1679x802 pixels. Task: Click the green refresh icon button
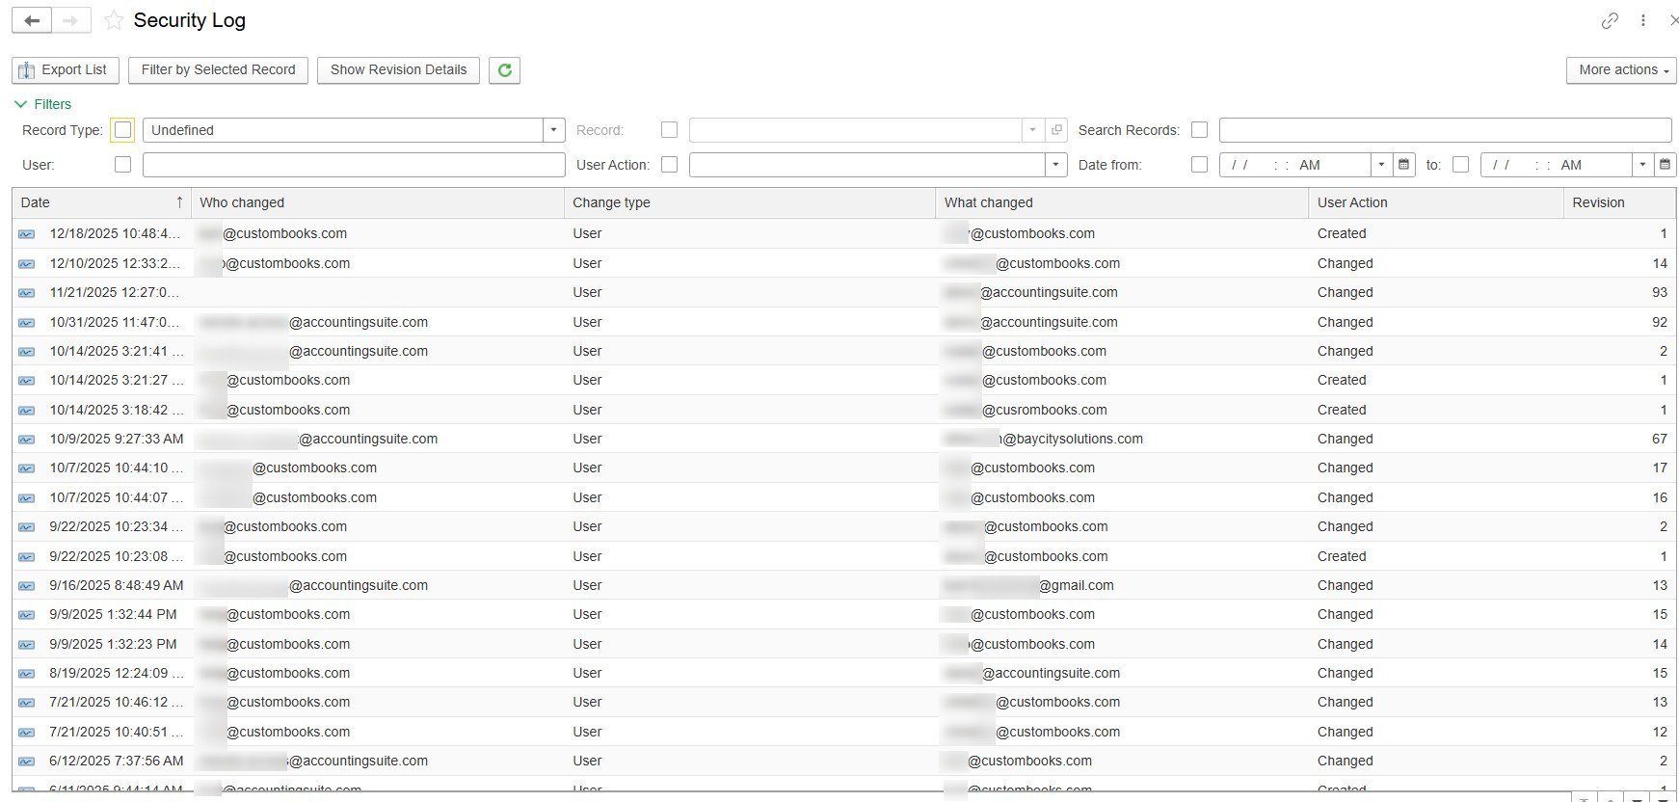(x=504, y=70)
